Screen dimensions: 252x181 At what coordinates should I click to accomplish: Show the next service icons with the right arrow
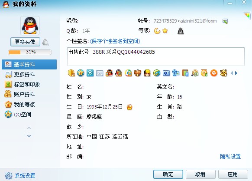pos(236,73)
